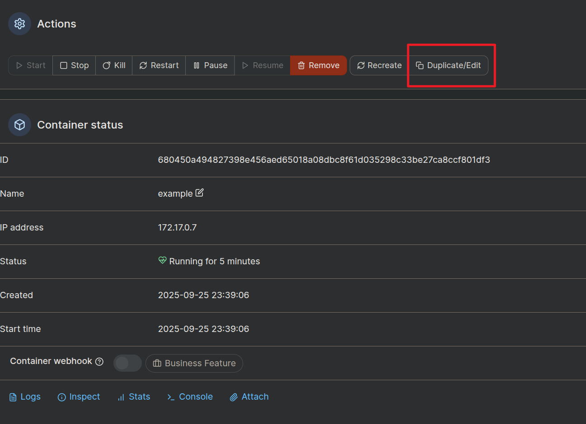The image size is (586, 424).
Task: Recreate the container
Action: pyautogui.click(x=379, y=65)
